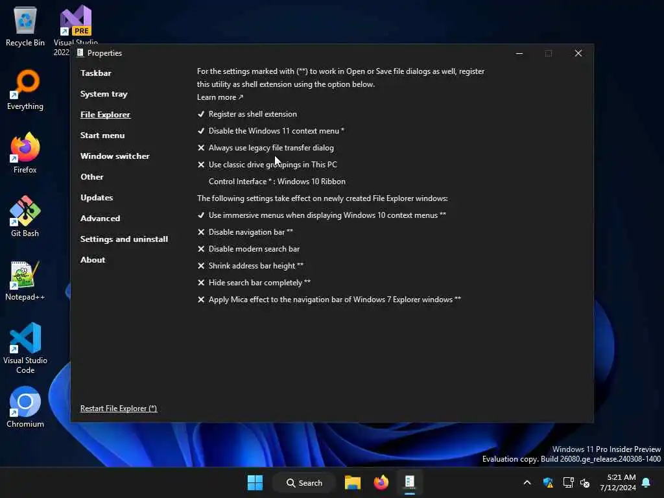This screenshot has width=664, height=498.
Task: Open the clock showing 5:21 AM
Action: 618,482
